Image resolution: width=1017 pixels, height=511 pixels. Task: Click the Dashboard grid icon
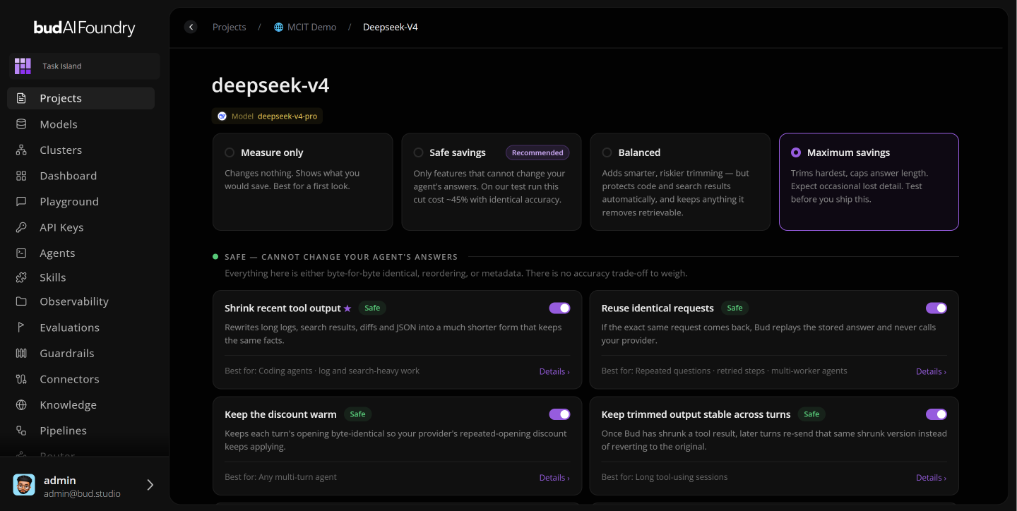pos(21,176)
